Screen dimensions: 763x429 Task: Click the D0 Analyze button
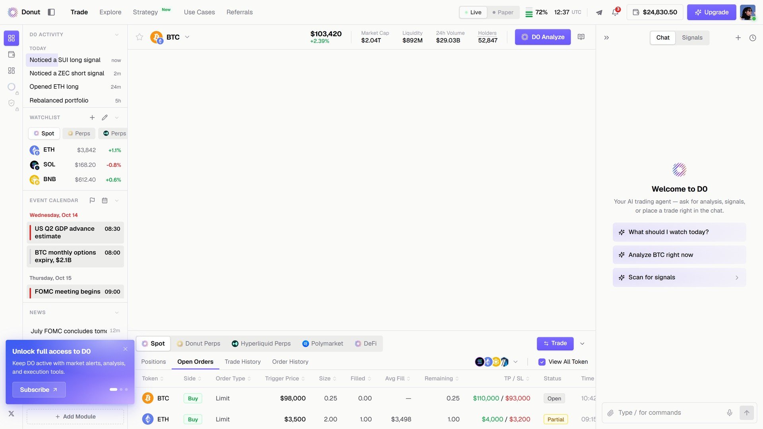(x=542, y=37)
